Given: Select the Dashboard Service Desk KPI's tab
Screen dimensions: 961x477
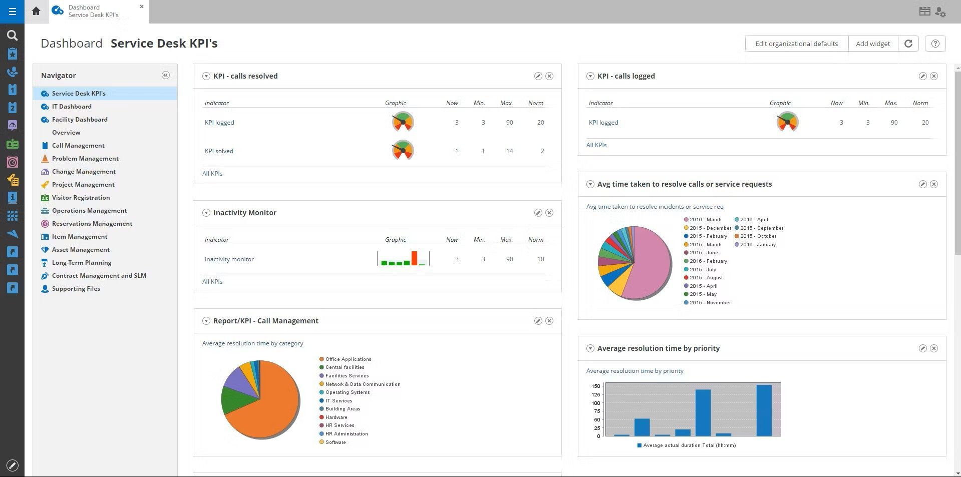Looking at the screenshot, I should (90, 11).
